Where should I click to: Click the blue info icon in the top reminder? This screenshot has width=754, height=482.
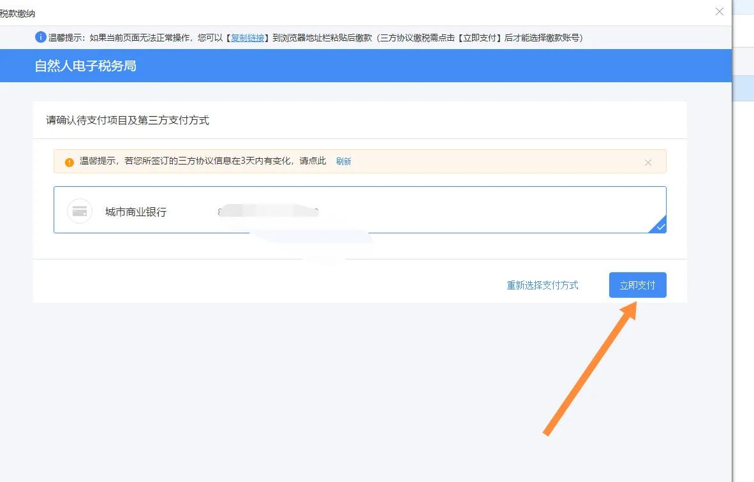[x=40, y=37]
